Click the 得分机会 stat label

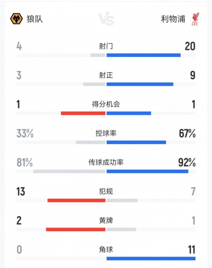[x=106, y=104]
